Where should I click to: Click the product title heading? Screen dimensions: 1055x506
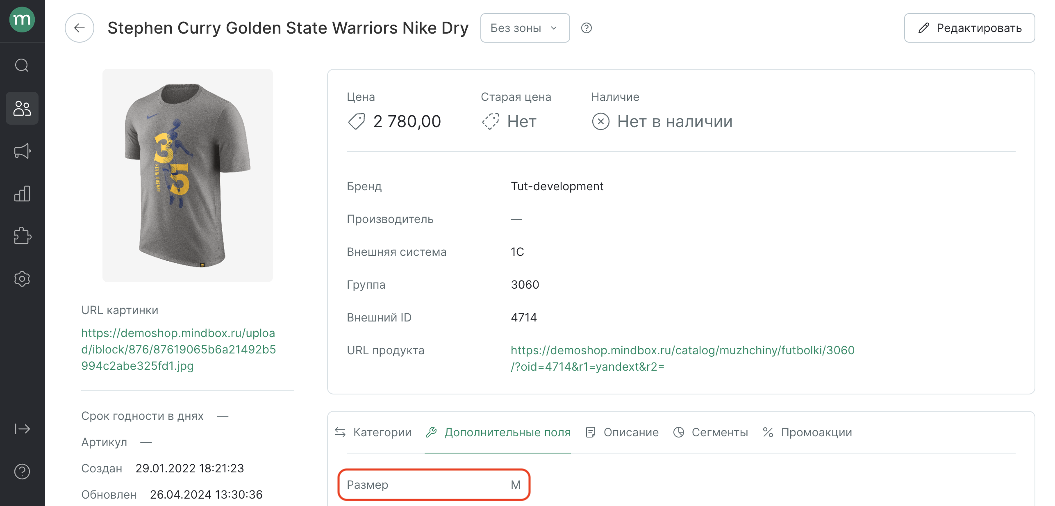[288, 28]
